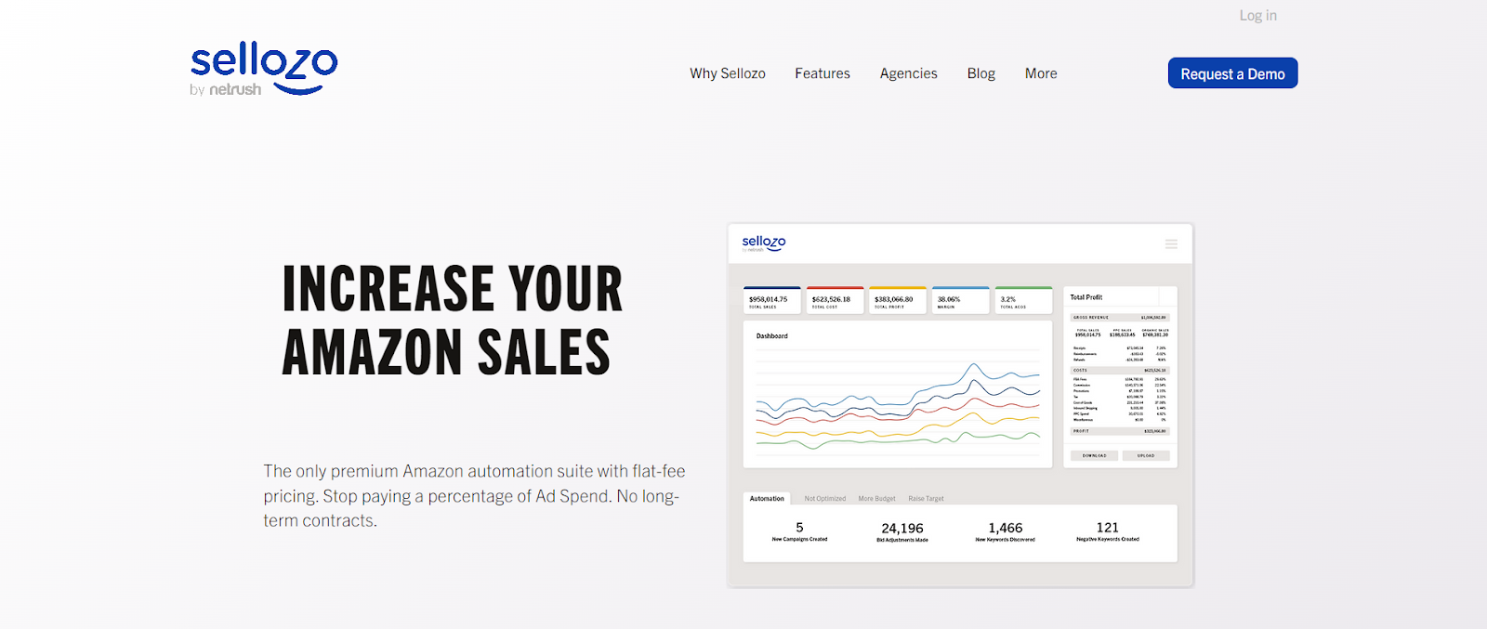Open the Agencies nav item
The width and height of the screenshot is (1487, 629).
click(909, 73)
